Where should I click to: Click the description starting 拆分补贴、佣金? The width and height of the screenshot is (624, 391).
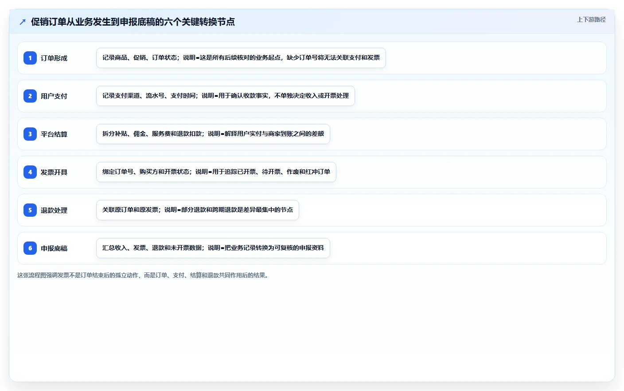pos(213,134)
